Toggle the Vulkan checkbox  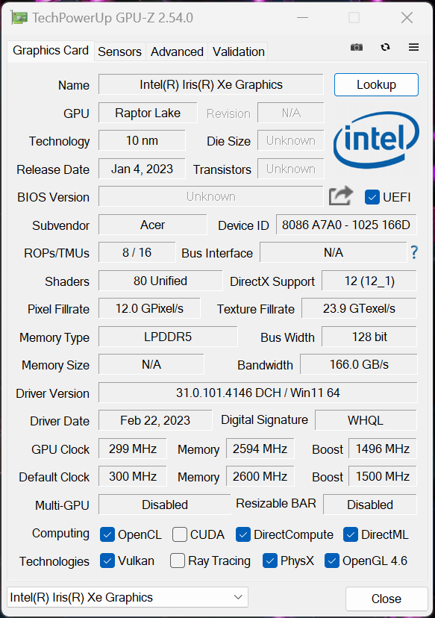coord(107,561)
